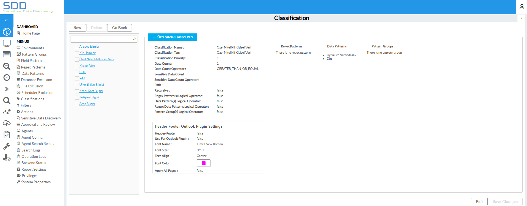Tick the Araç Bilgisi checkbox

tap(77, 104)
